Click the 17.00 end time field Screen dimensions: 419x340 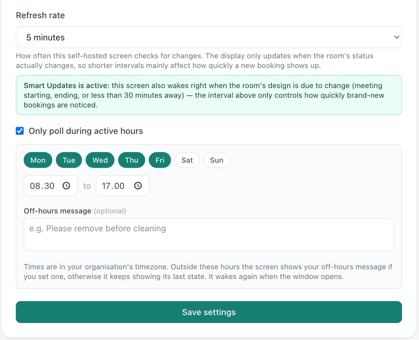(123, 186)
